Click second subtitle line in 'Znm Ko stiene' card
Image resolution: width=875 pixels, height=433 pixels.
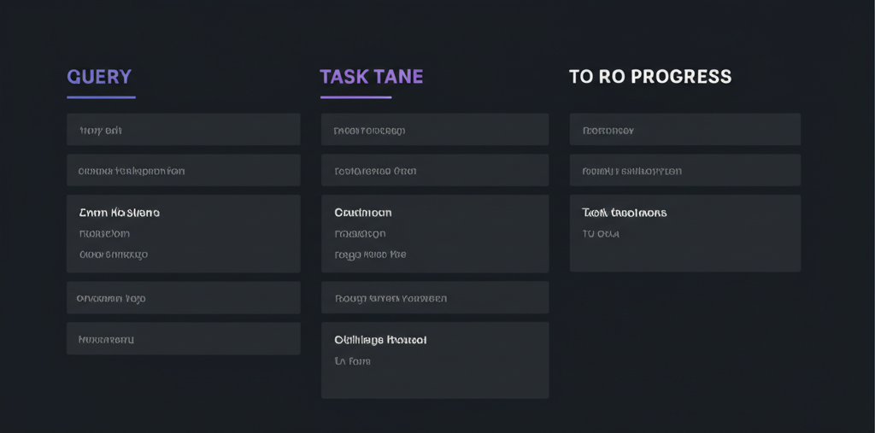(x=113, y=255)
